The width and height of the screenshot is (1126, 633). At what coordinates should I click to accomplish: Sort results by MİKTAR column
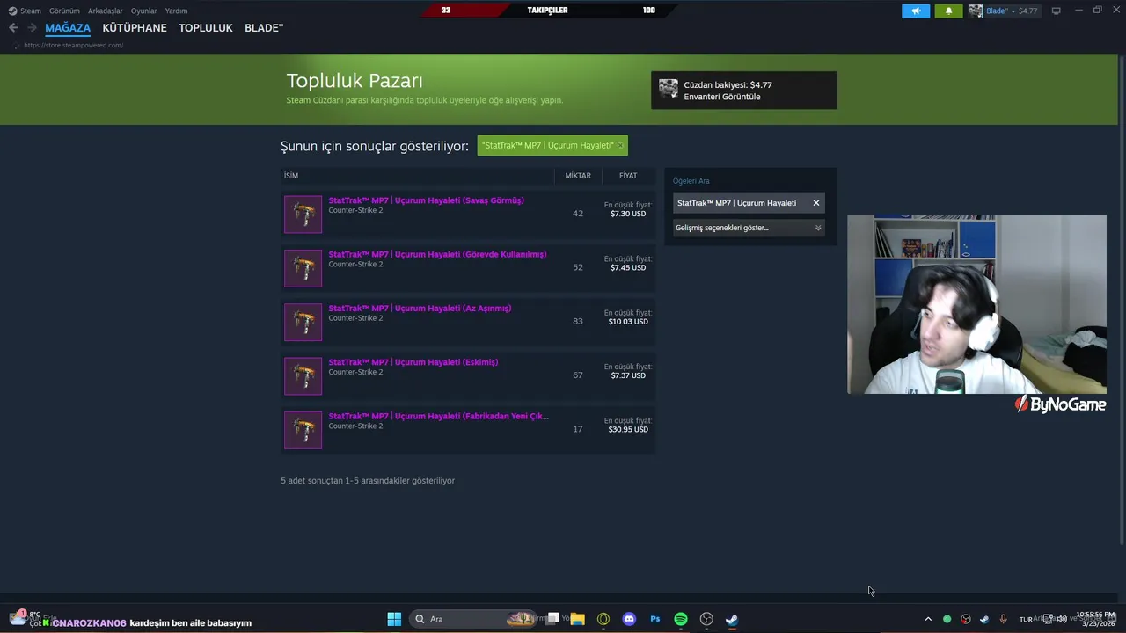coord(578,176)
